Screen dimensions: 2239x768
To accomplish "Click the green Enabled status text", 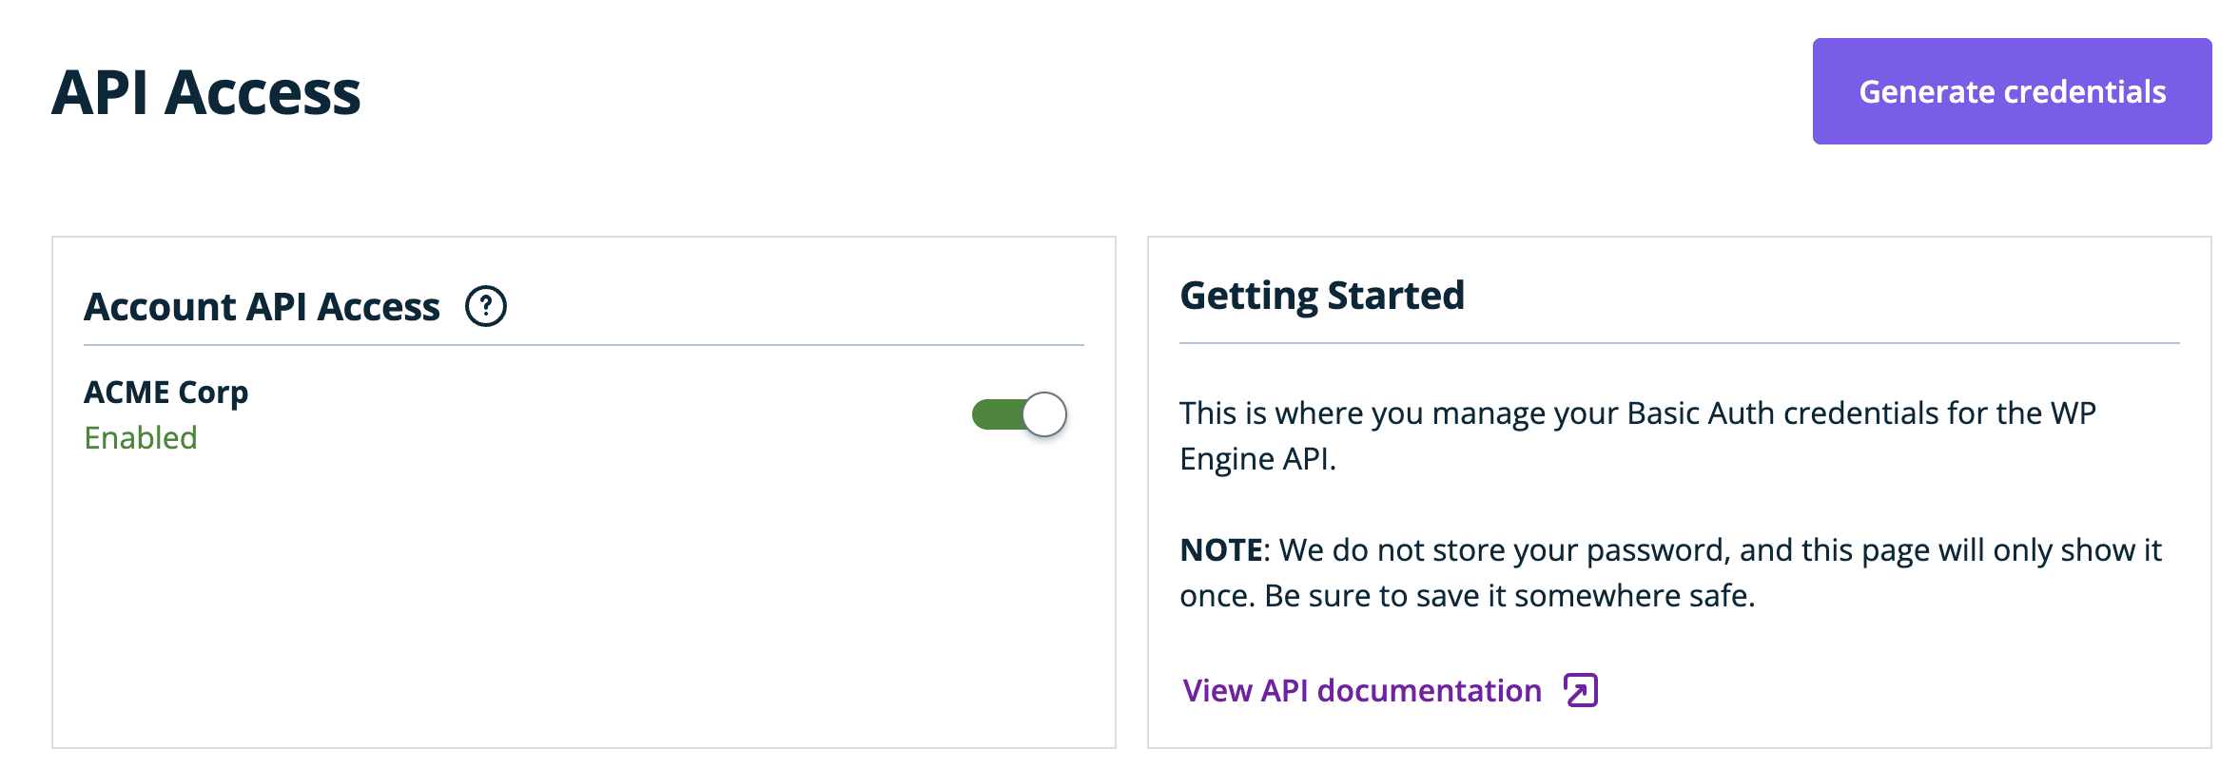I will pyautogui.click(x=141, y=437).
